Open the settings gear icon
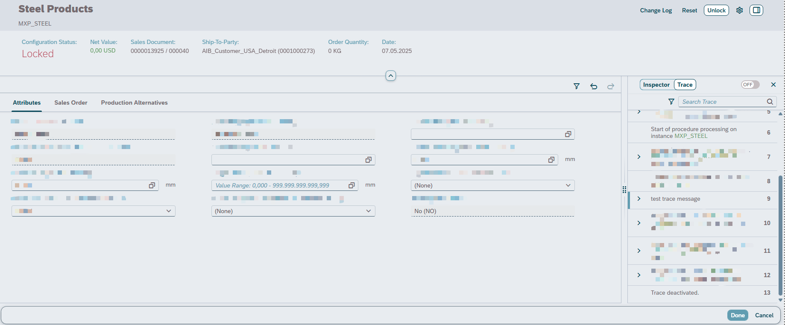Viewport: 785px width, 325px height. click(x=739, y=10)
